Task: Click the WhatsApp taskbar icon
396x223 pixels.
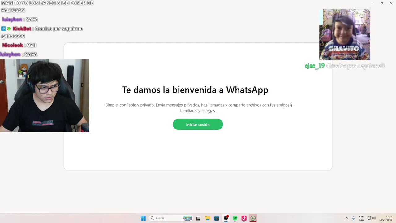Action: (x=253, y=218)
